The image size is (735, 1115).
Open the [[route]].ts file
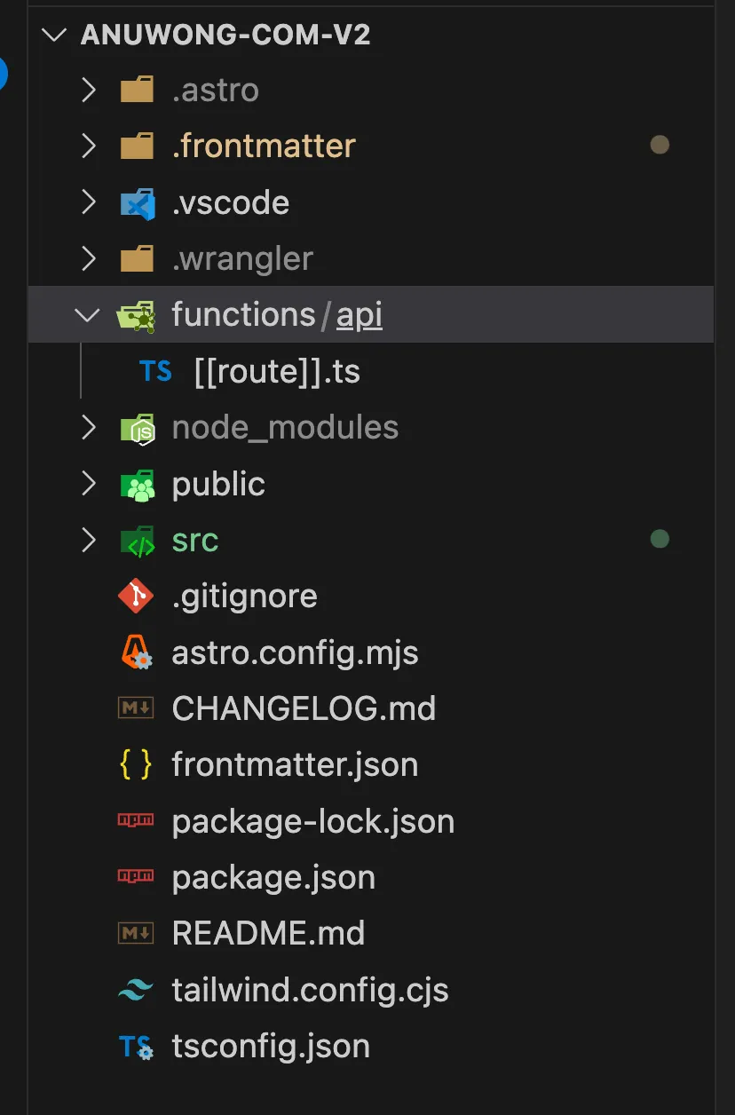(x=277, y=372)
